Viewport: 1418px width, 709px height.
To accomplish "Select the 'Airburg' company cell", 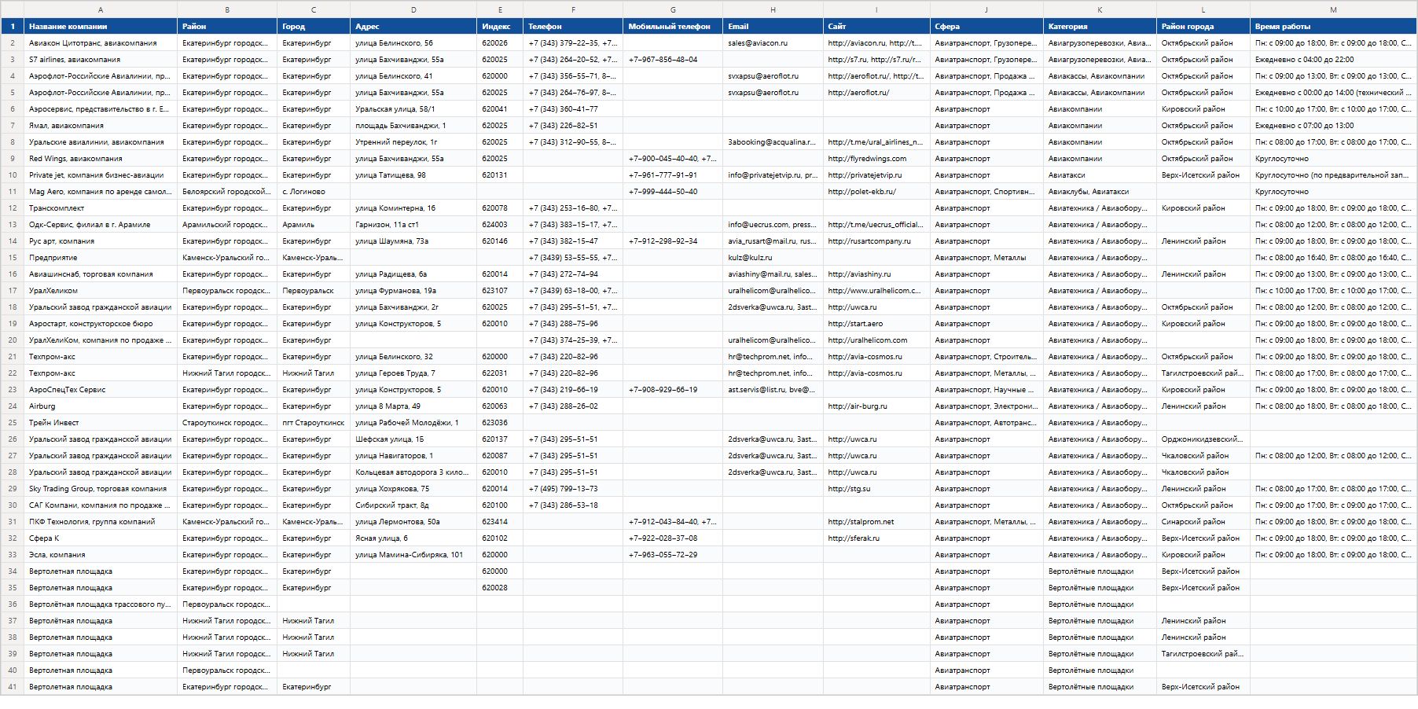I will click(101, 406).
